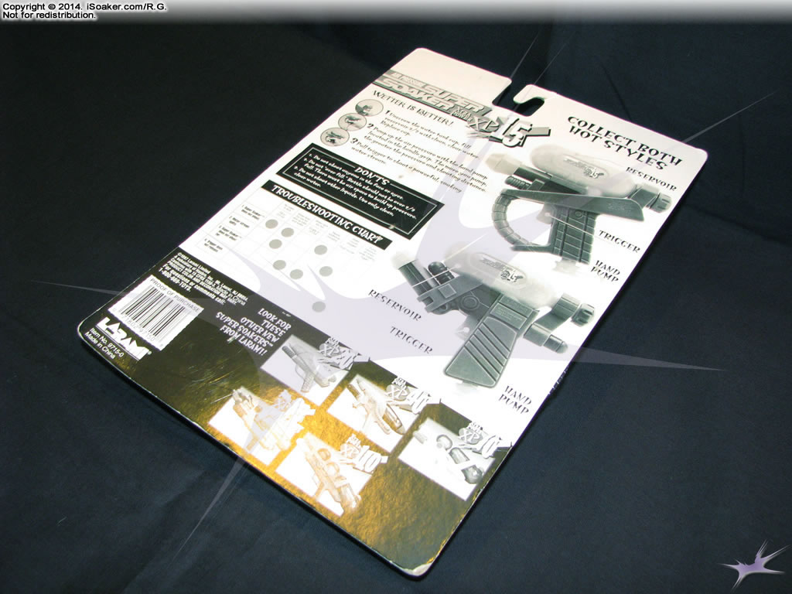792x594 pixels.
Task: Click the circular illustration beside step 3
Action: click(335, 136)
